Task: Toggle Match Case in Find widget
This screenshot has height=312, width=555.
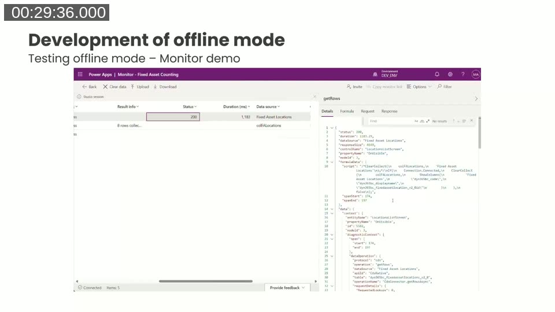Action: (416, 121)
